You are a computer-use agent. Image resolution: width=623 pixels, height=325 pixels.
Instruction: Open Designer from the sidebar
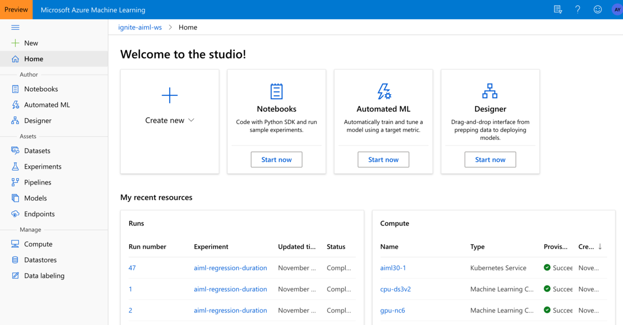coord(38,121)
